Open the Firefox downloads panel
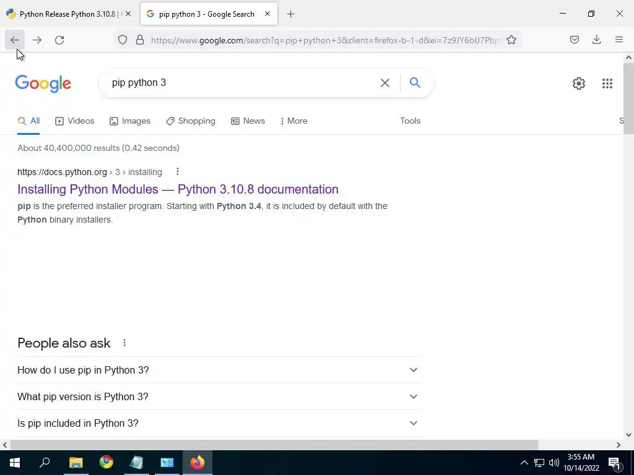Image resolution: width=634 pixels, height=475 pixels. click(596, 40)
